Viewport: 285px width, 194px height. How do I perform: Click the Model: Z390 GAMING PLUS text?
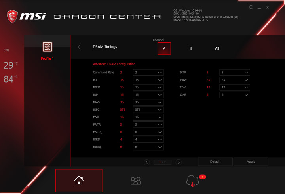[x=190, y=20]
